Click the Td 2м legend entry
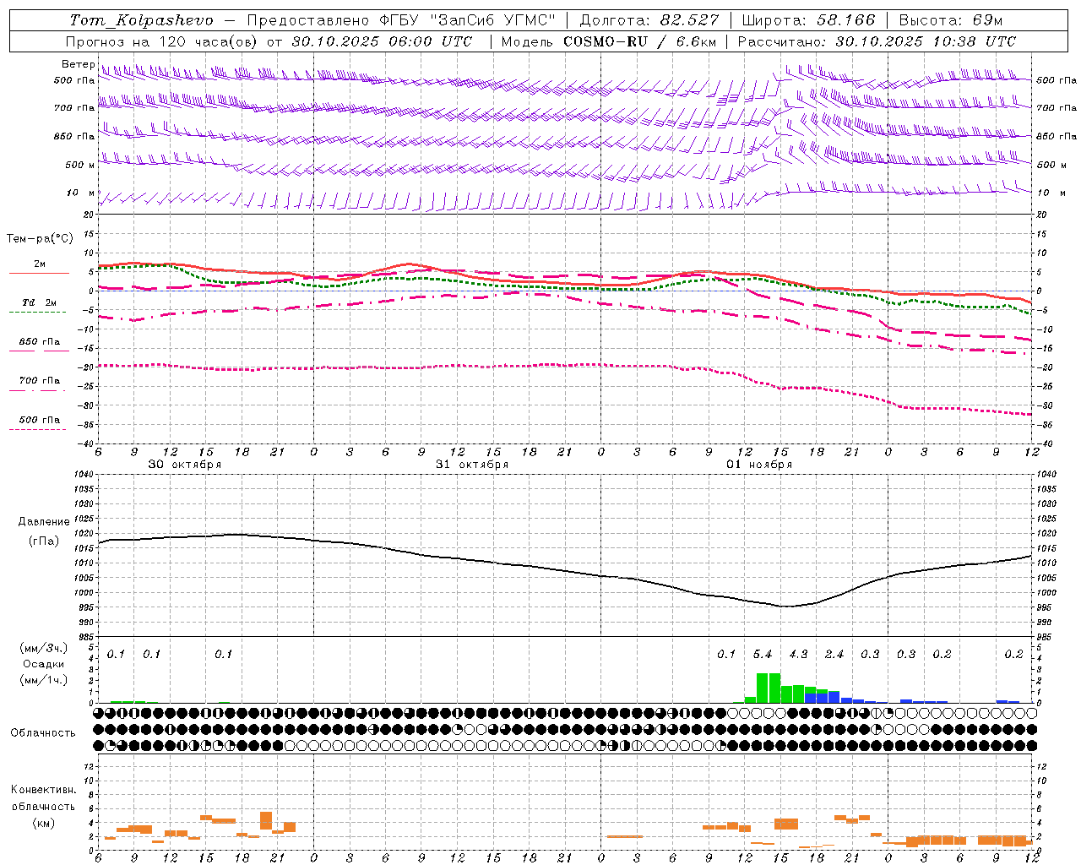The image size is (1081, 865). [x=39, y=302]
